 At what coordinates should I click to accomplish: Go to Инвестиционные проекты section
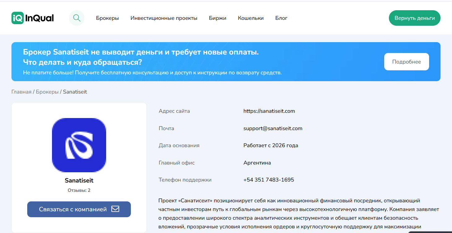tap(164, 18)
